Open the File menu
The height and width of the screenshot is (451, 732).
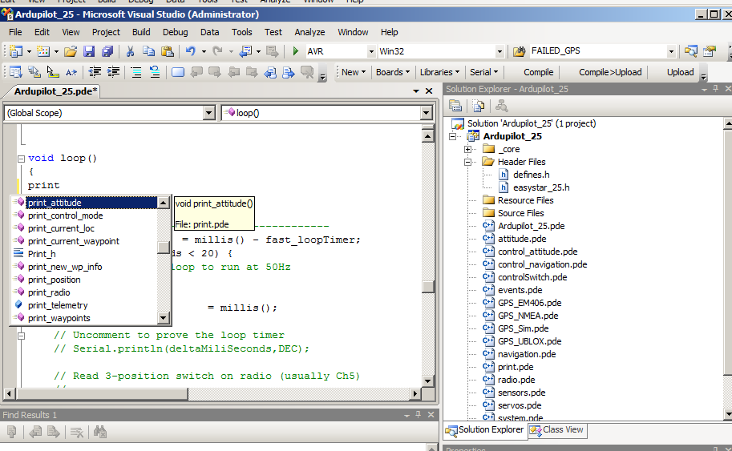click(x=15, y=32)
